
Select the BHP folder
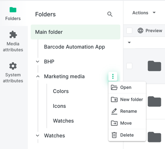tap(49, 62)
